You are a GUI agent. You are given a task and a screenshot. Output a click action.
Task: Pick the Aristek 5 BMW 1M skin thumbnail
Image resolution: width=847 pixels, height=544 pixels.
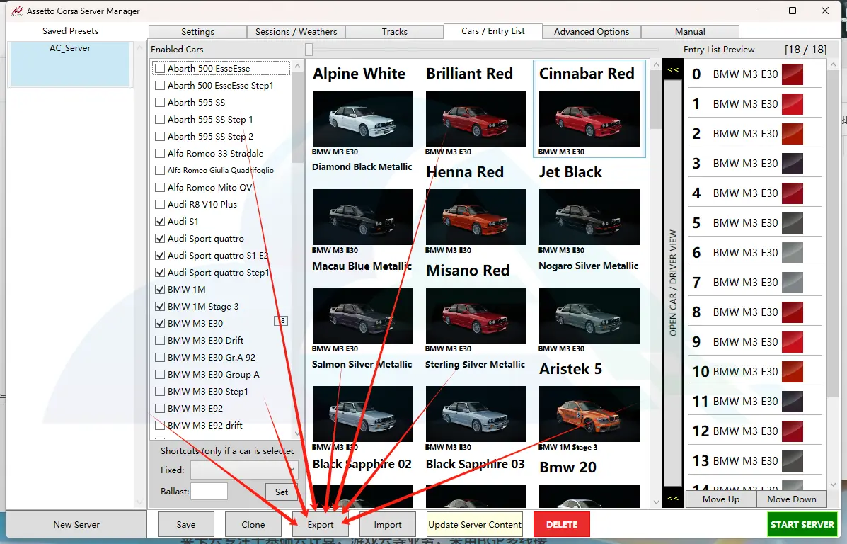[x=589, y=414]
